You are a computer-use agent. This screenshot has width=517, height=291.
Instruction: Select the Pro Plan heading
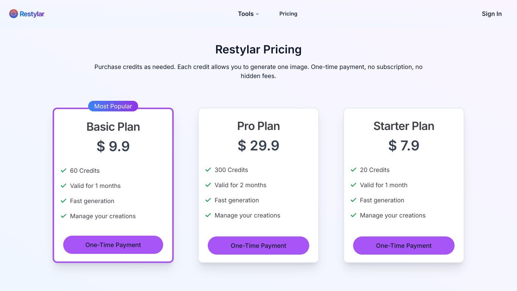tap(258, 126)
